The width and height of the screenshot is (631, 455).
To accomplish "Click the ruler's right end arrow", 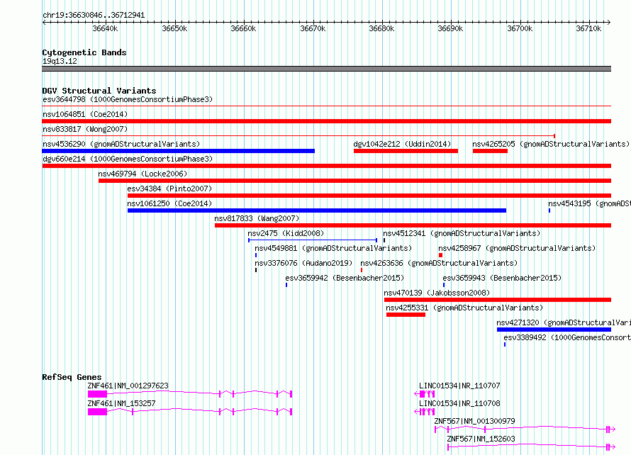I will click(609, 23).
